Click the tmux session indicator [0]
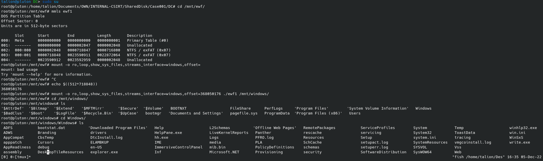543x161 pixels. (x=5, y=157)
